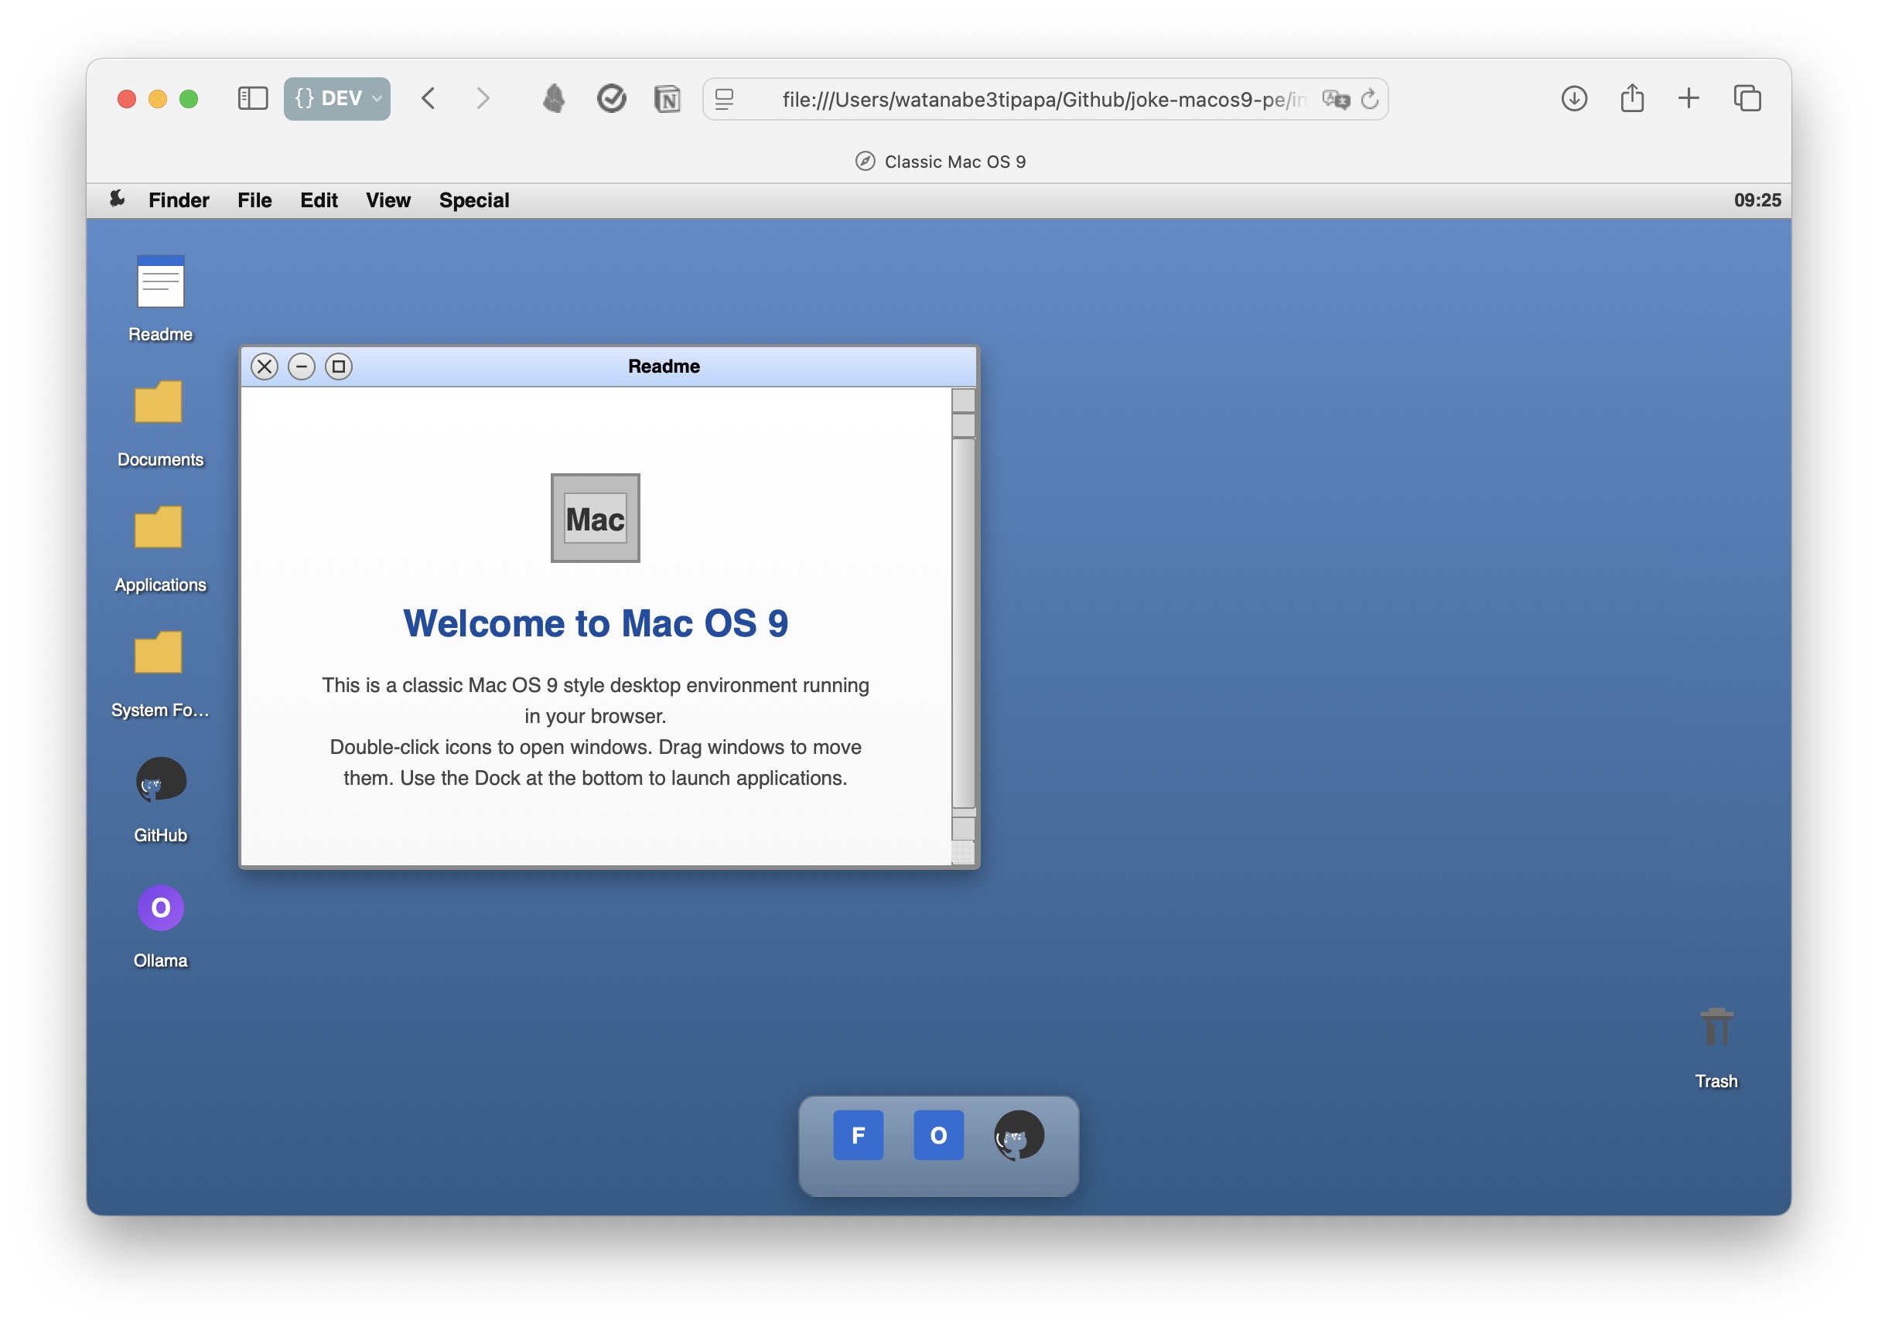
Task: Go back using the navigation arrow
Action: pos(429,98)
